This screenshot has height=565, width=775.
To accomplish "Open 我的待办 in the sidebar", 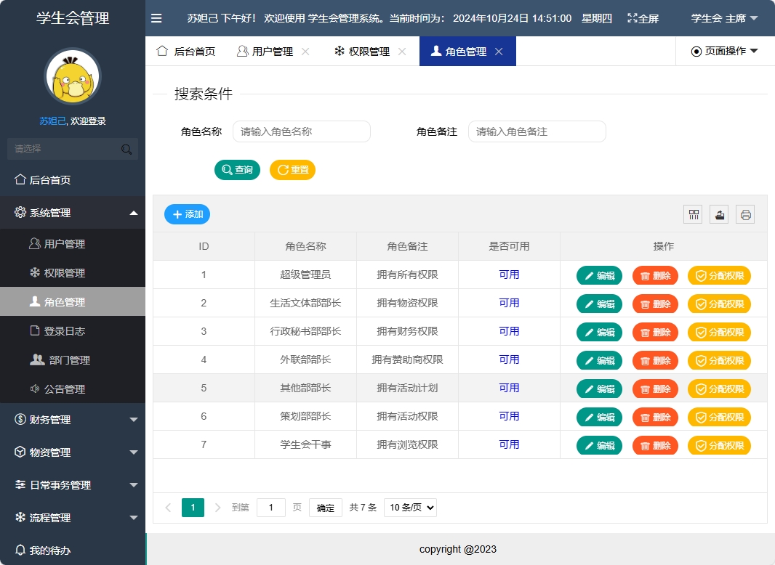I will point(44,550).
